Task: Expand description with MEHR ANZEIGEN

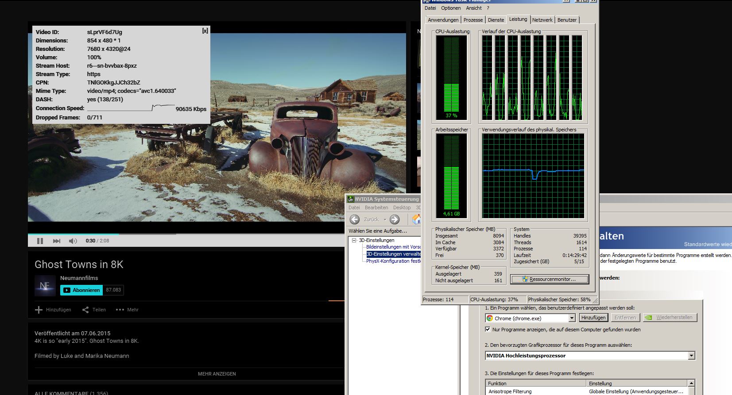Action: [x=217, y=374]
